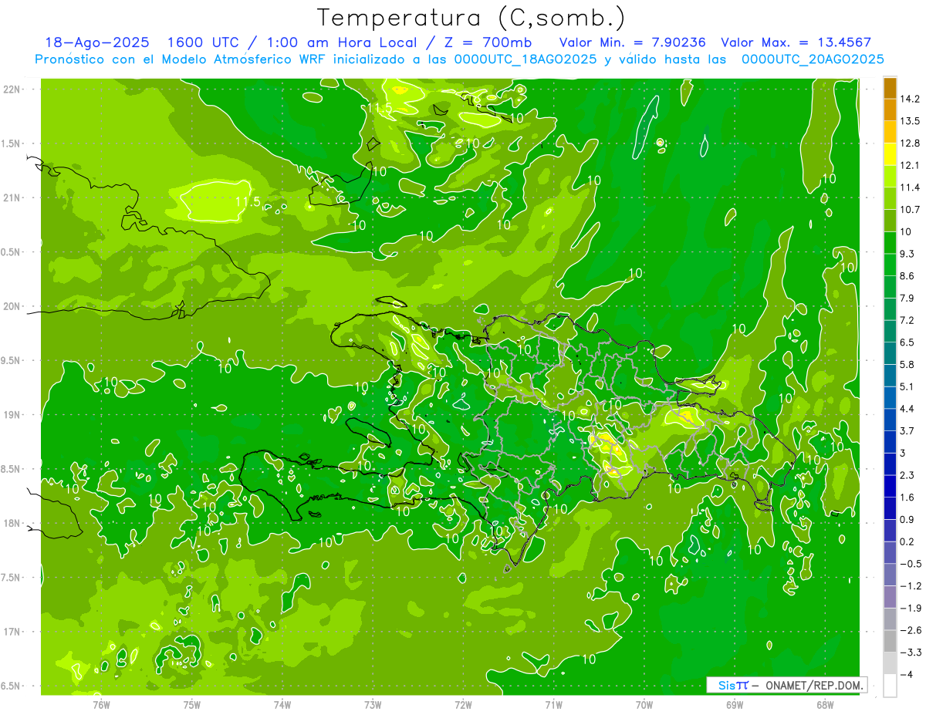Click the "21N" latitude axis label
Viewport: 926px width, 715px height.
12,198
